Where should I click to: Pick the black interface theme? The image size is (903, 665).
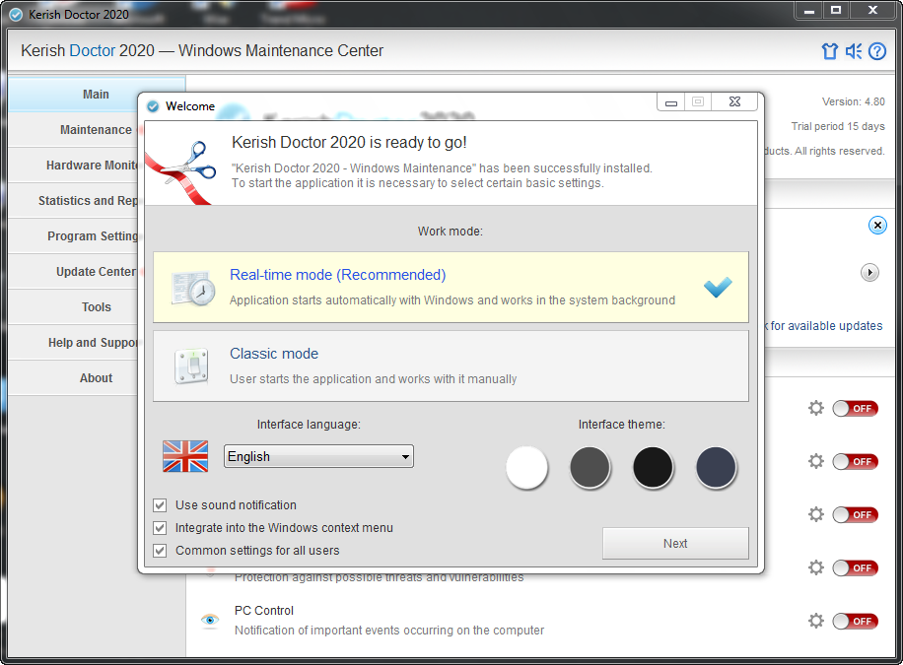(653, 467)
